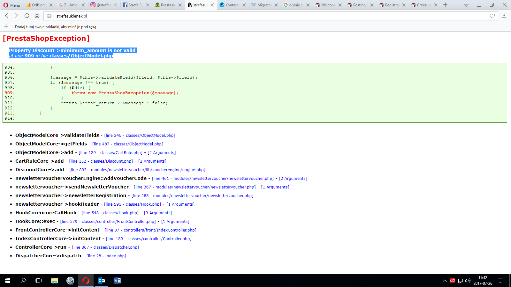Expand 3 Arguments for HookCore::coreCallHook
Viewport: 511px width, 287px height.
(158, 213)
